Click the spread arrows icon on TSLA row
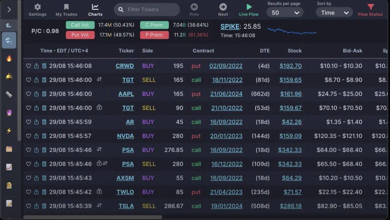Screen dimensions: 390x220 99,205
